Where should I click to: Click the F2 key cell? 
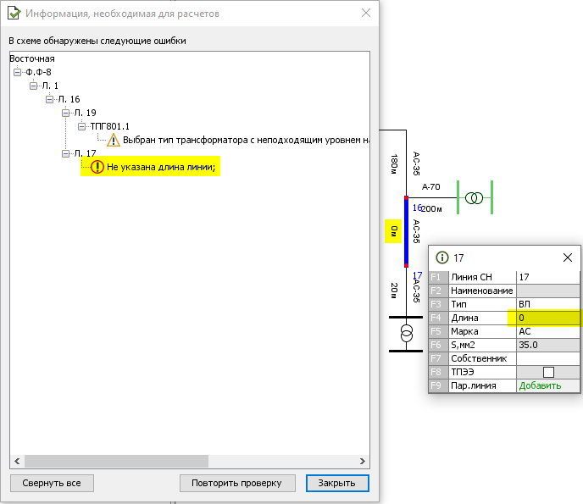click(438, 291)
